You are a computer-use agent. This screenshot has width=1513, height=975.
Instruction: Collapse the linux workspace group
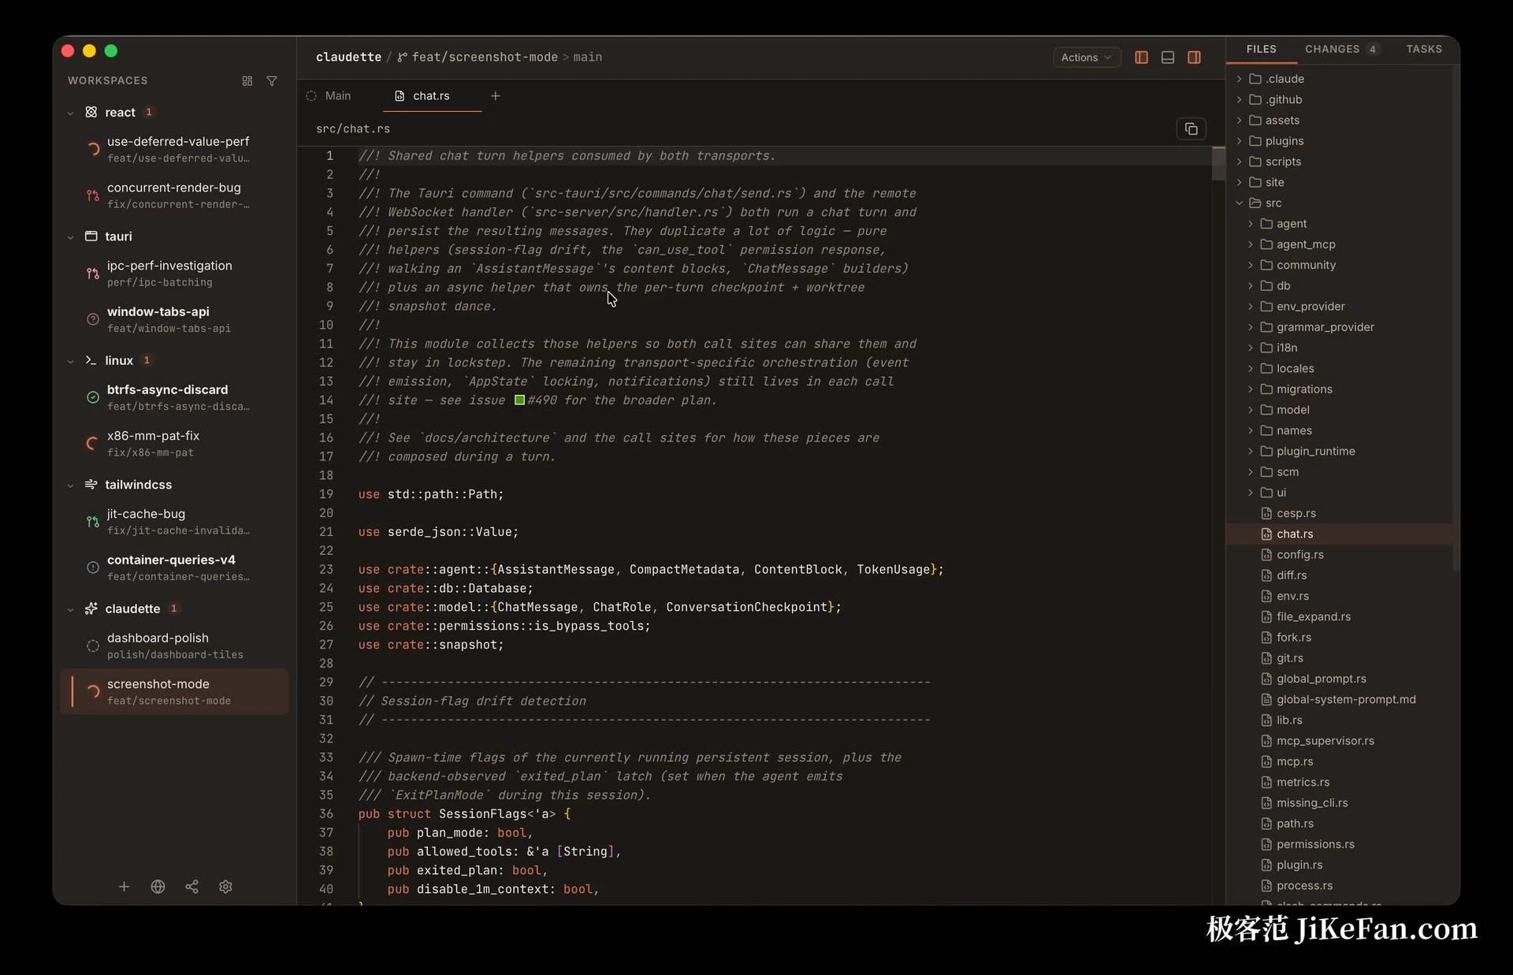coord(71,361)
